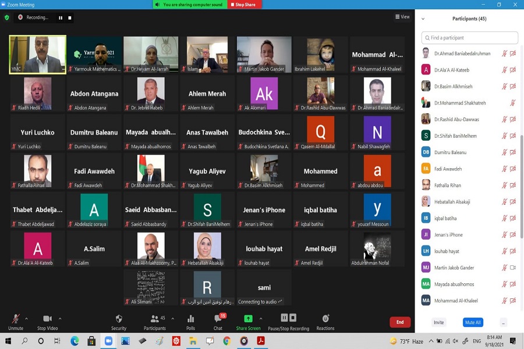Open the View layout menu
The height and width of the screenshot is (349, 524).
coord(402,17)
